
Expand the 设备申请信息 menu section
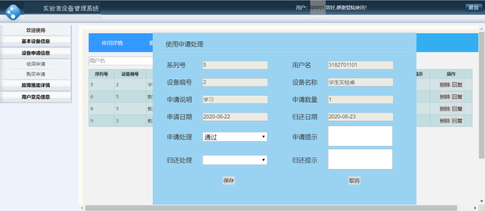click(x=35, y=53)
